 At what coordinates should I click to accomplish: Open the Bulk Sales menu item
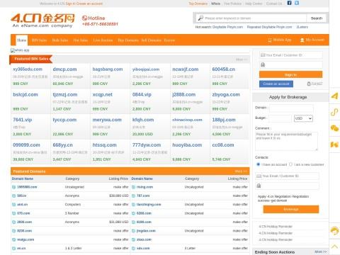[x=60, y=40]
